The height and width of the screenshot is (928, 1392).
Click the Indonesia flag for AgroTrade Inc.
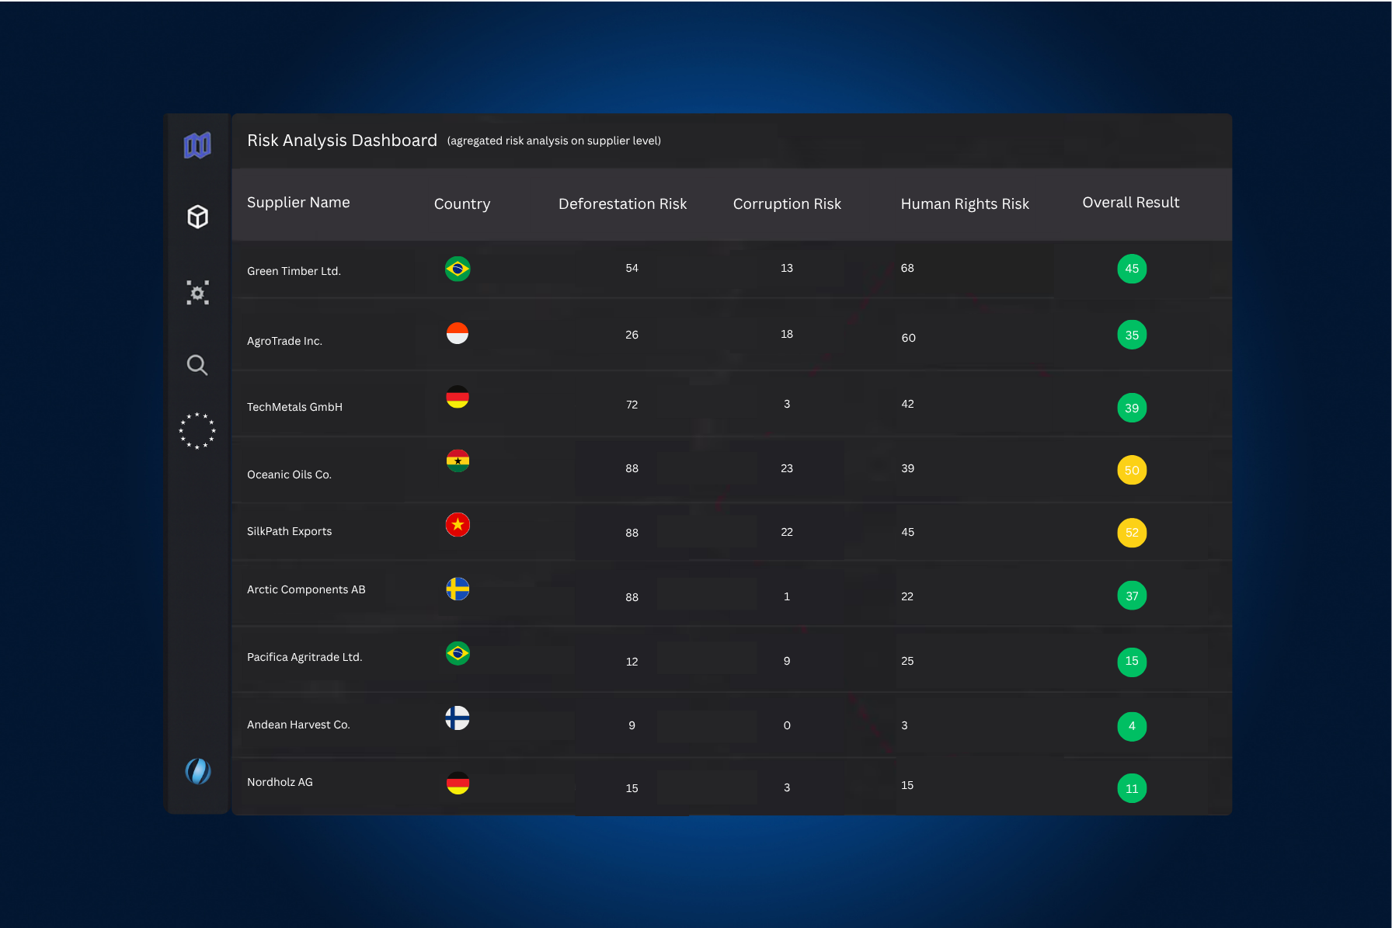pyautogui.click(x=458, y=333)
